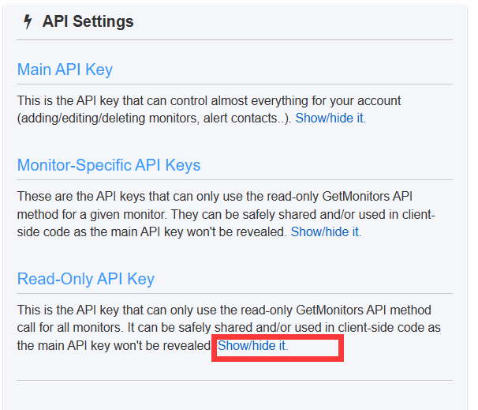Open the Read-Only API Key heading
478x410 pixels.
click(x=86, y=279)
